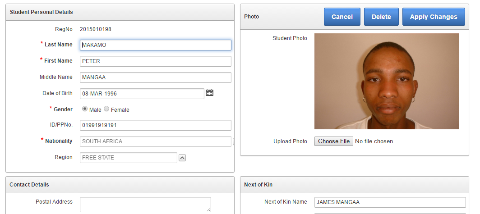Open the Date of Birth calendar picker
Image resolution: width=480 pixels, height=214 pixels.
tap(209, 93)
